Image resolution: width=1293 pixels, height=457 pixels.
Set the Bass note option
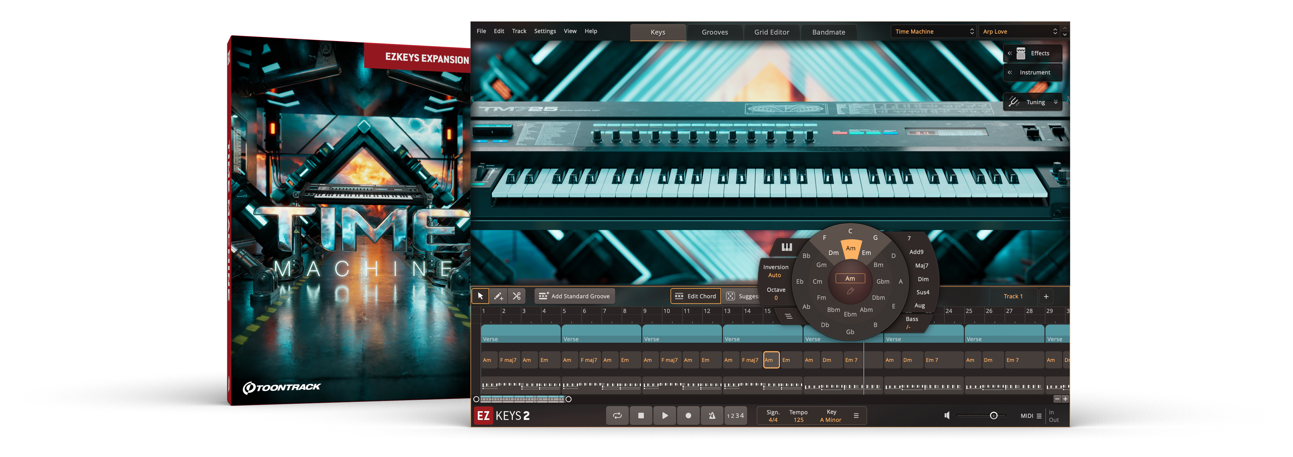coord(912,323)
